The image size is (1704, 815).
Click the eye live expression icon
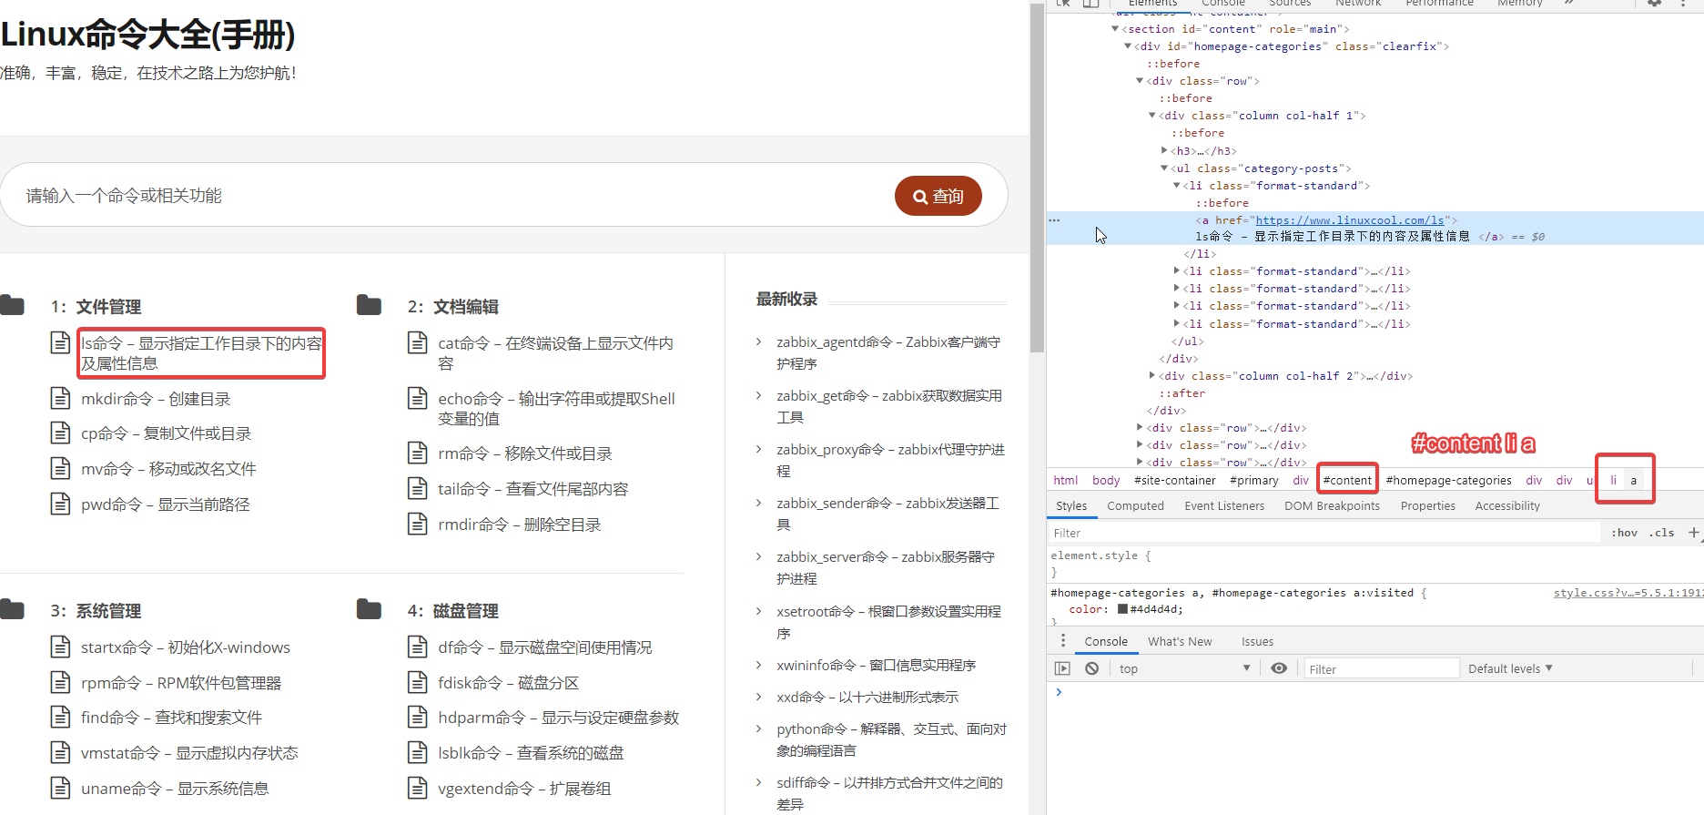pos(1279,668)
